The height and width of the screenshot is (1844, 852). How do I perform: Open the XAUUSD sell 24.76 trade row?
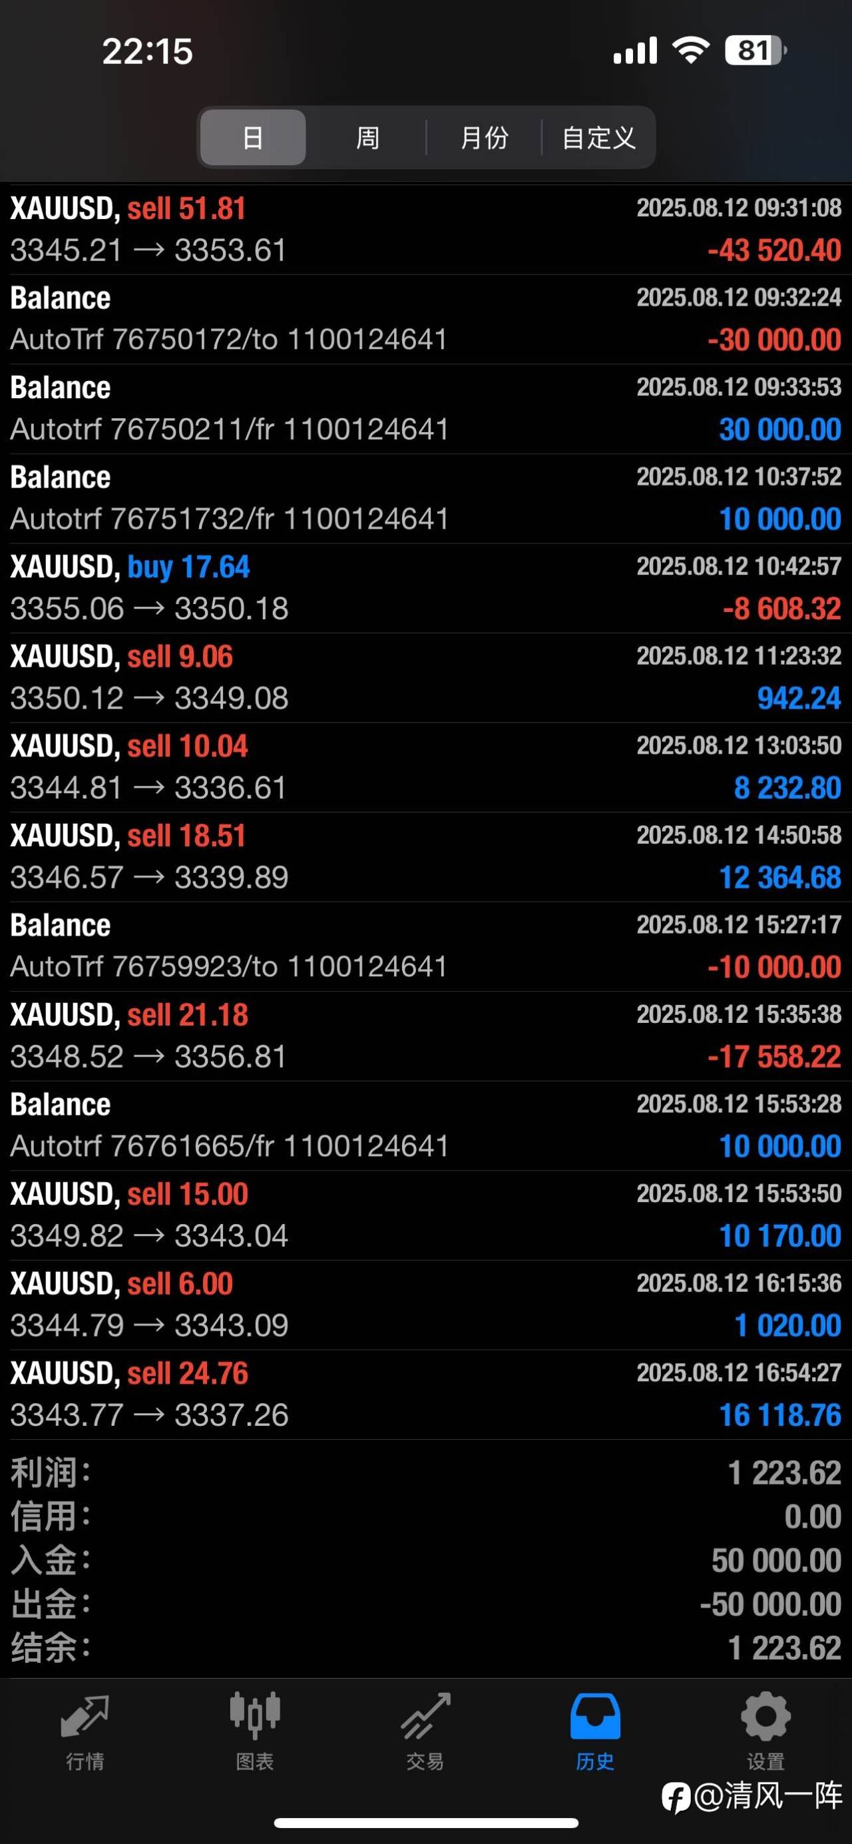[x=425, y=1394]
